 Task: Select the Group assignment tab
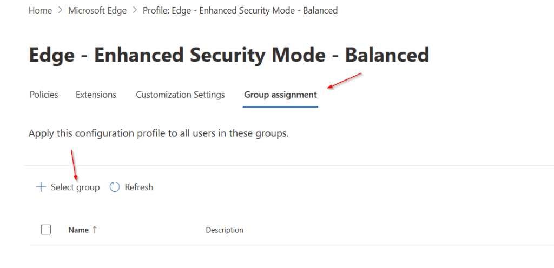[280, 95]
